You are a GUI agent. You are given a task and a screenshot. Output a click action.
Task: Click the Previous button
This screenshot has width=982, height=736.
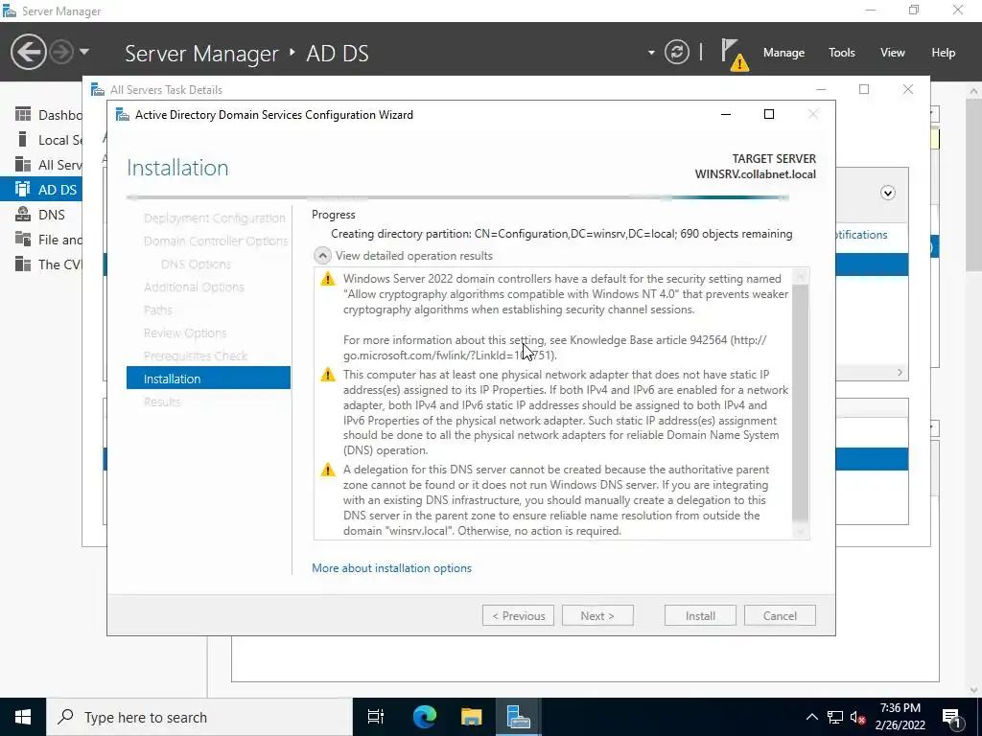518,615
